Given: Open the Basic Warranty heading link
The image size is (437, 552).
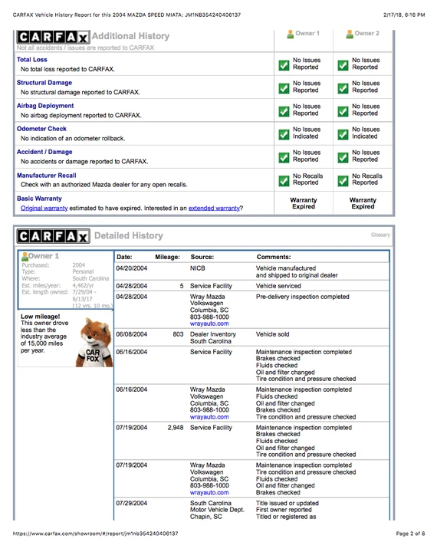Looking at the screenshot, I should click(x=39, y=199).
